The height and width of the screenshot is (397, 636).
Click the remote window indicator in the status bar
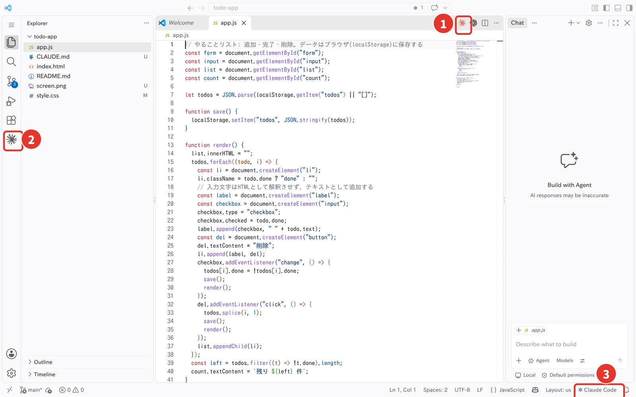10,390
